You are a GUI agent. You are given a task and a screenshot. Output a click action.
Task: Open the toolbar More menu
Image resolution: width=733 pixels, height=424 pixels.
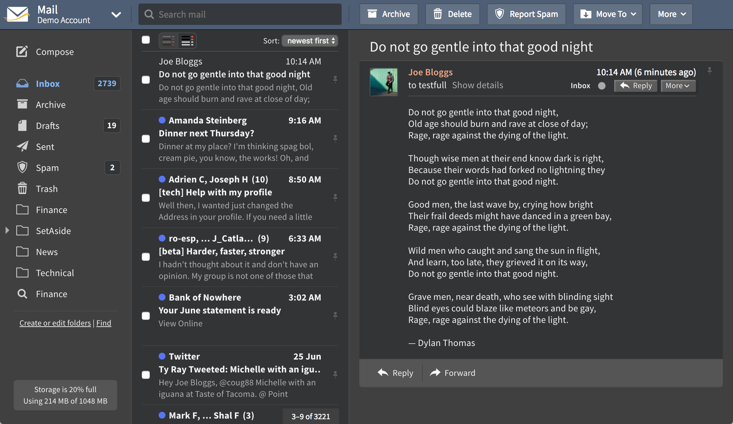[671, 14]
